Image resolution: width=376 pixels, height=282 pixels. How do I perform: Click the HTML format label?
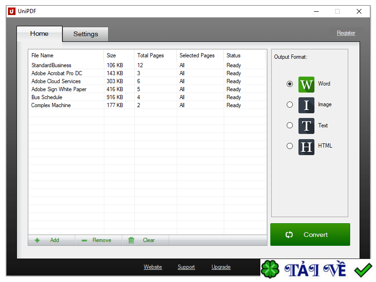pos(325,146)
